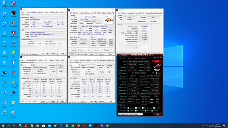
Task: Switch to the Sensors tab in GPU-Z
Action: point(130,58)
